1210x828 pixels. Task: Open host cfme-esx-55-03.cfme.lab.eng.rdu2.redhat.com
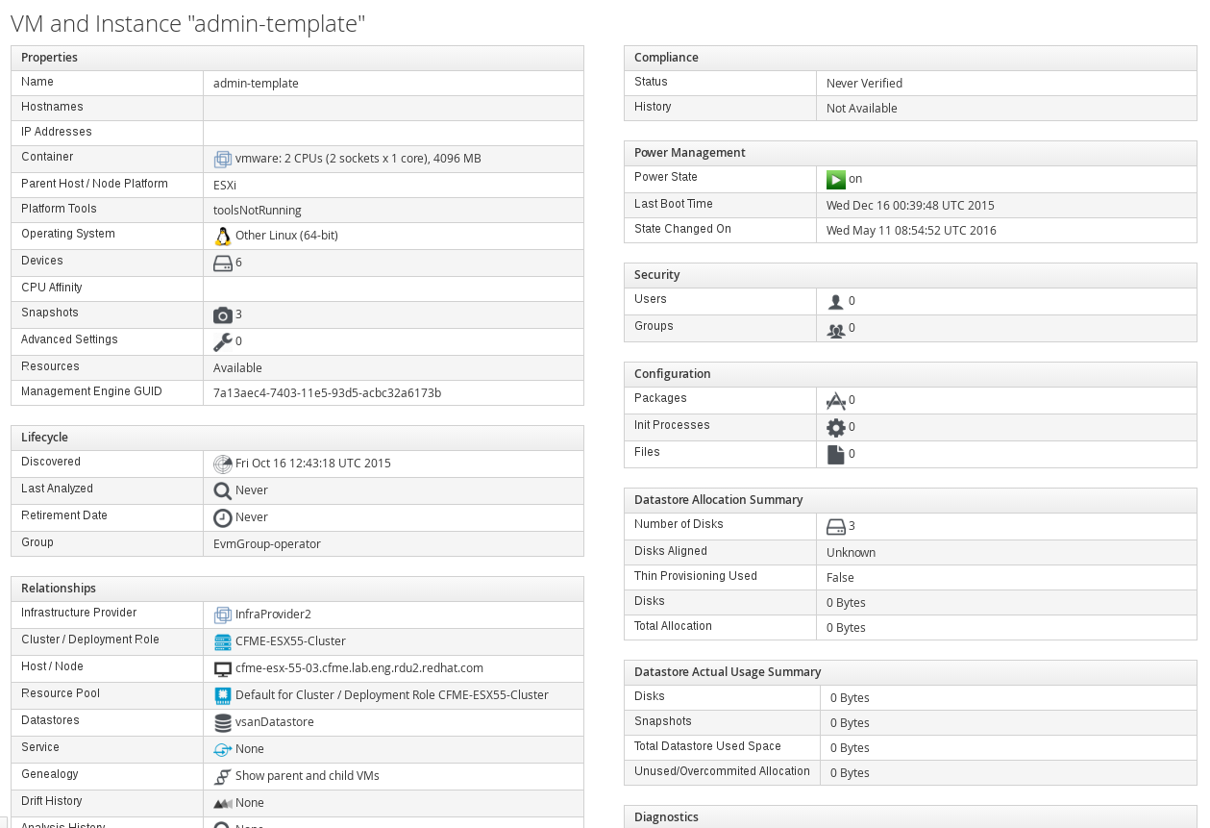tap(359, 668)
